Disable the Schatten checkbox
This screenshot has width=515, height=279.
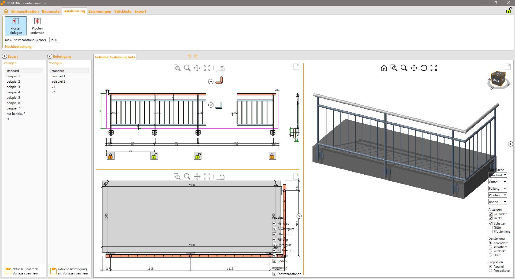[x=491, y=223]
